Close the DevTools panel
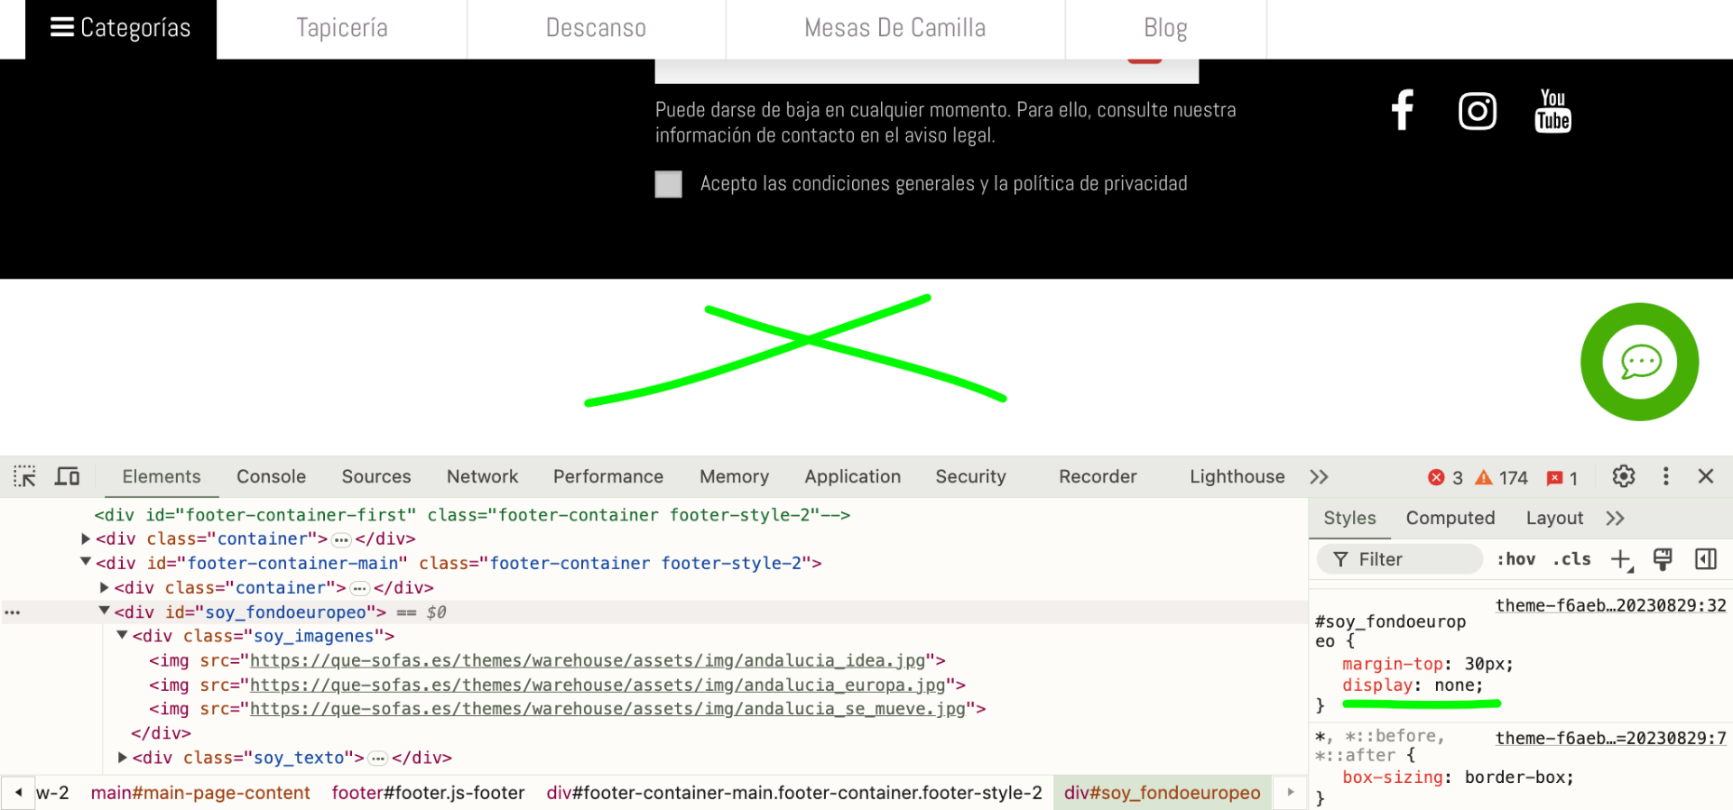1733x810 pixels. (x=1706, y=476)
